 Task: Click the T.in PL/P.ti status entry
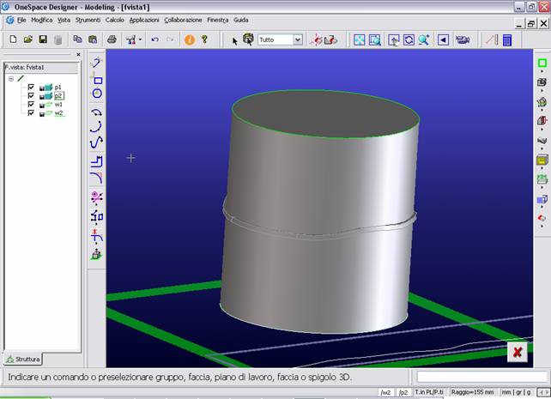[429, 392]
